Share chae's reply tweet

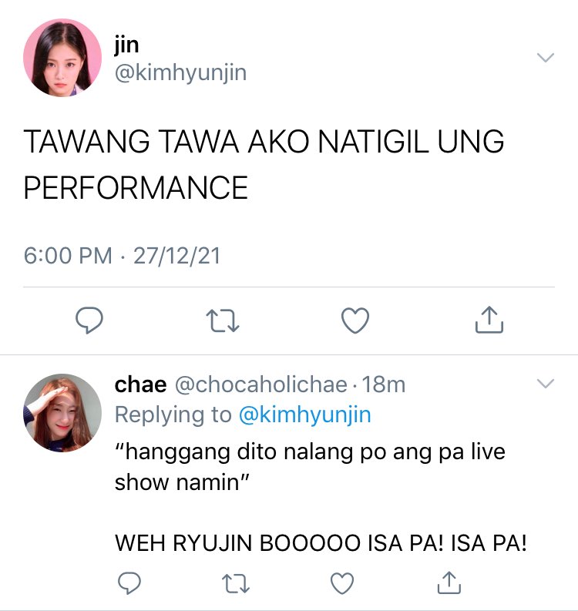[x=449, y=582]
